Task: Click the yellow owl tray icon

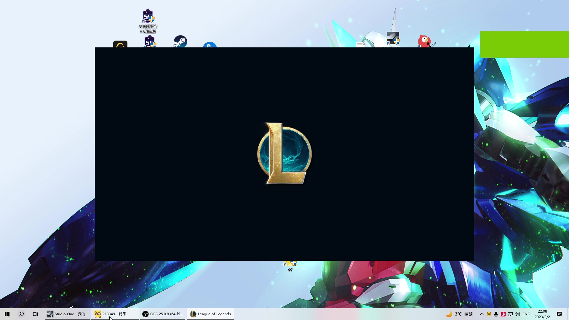Action: click(489, 314)
